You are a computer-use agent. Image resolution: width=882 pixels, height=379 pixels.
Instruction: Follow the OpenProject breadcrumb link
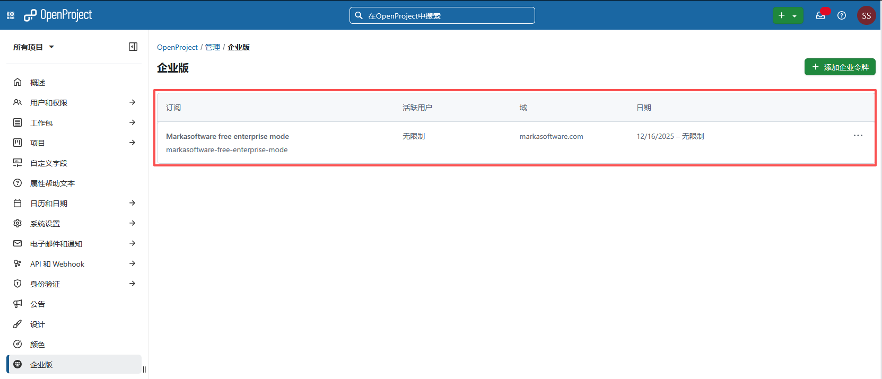point(177,47)
